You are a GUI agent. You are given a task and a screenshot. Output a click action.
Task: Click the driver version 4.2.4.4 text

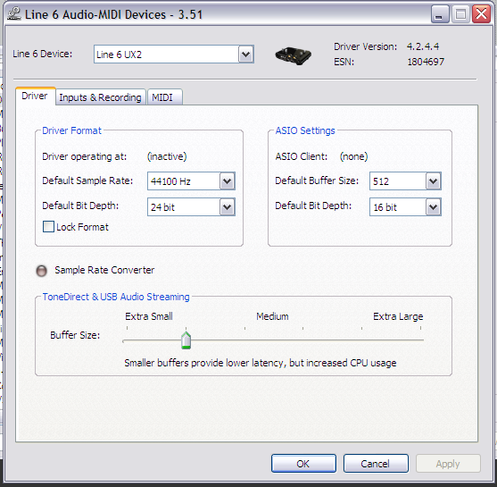[x=423, y=46]
